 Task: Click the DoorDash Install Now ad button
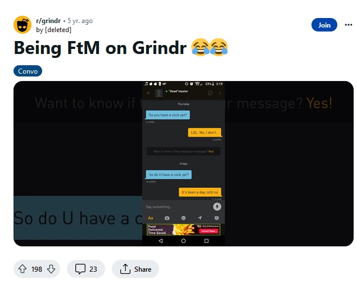[x=209, y=231]
